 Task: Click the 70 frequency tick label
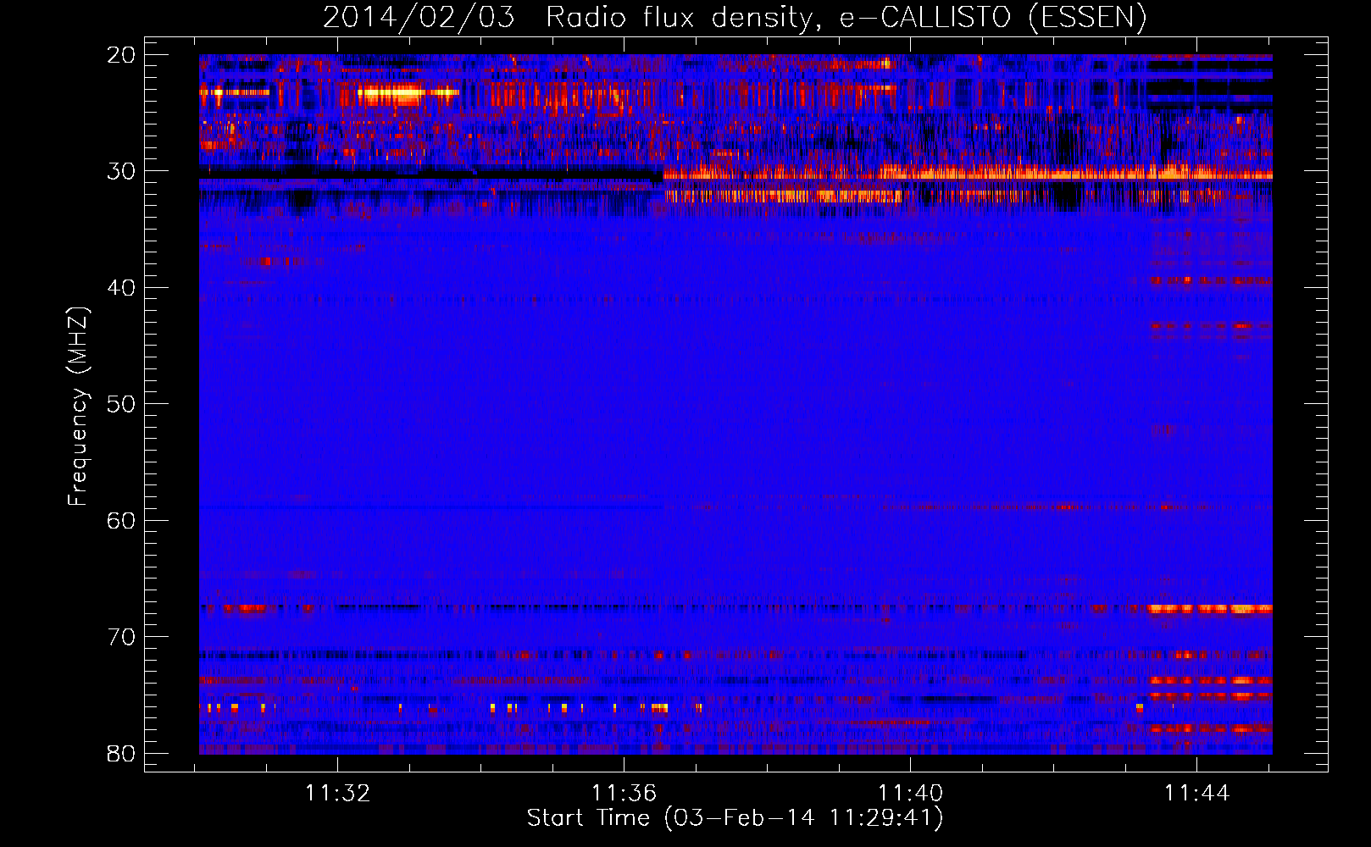pyautogui.click(x=121, y=637)
